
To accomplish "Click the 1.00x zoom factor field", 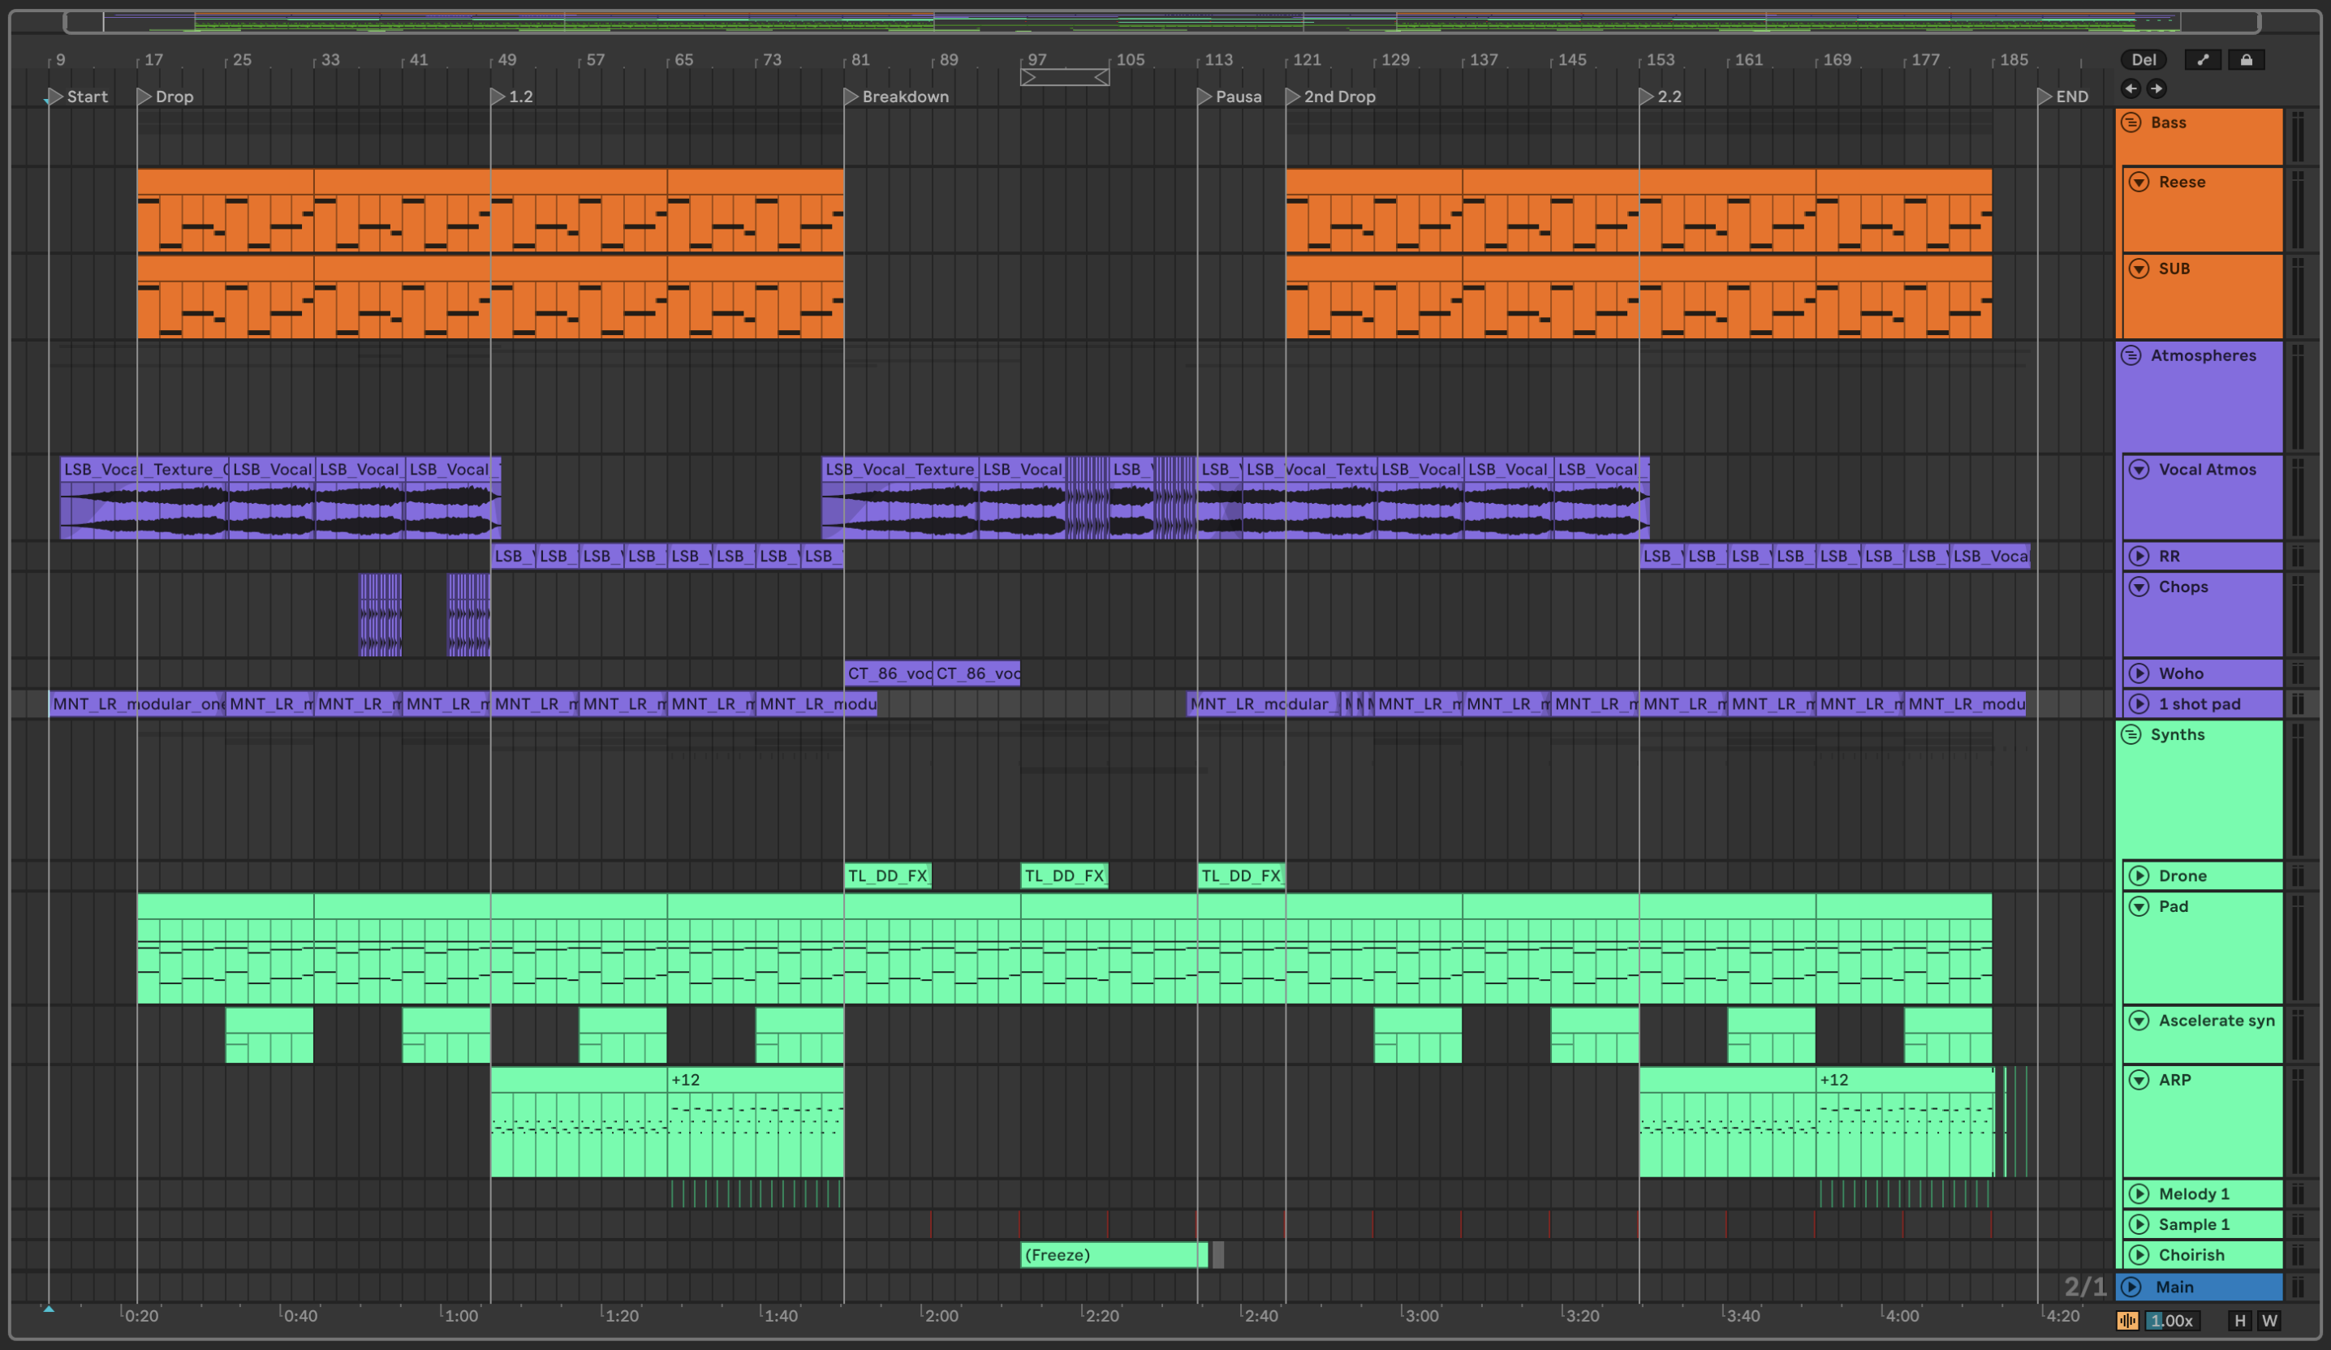I will pos(2171,1321).
